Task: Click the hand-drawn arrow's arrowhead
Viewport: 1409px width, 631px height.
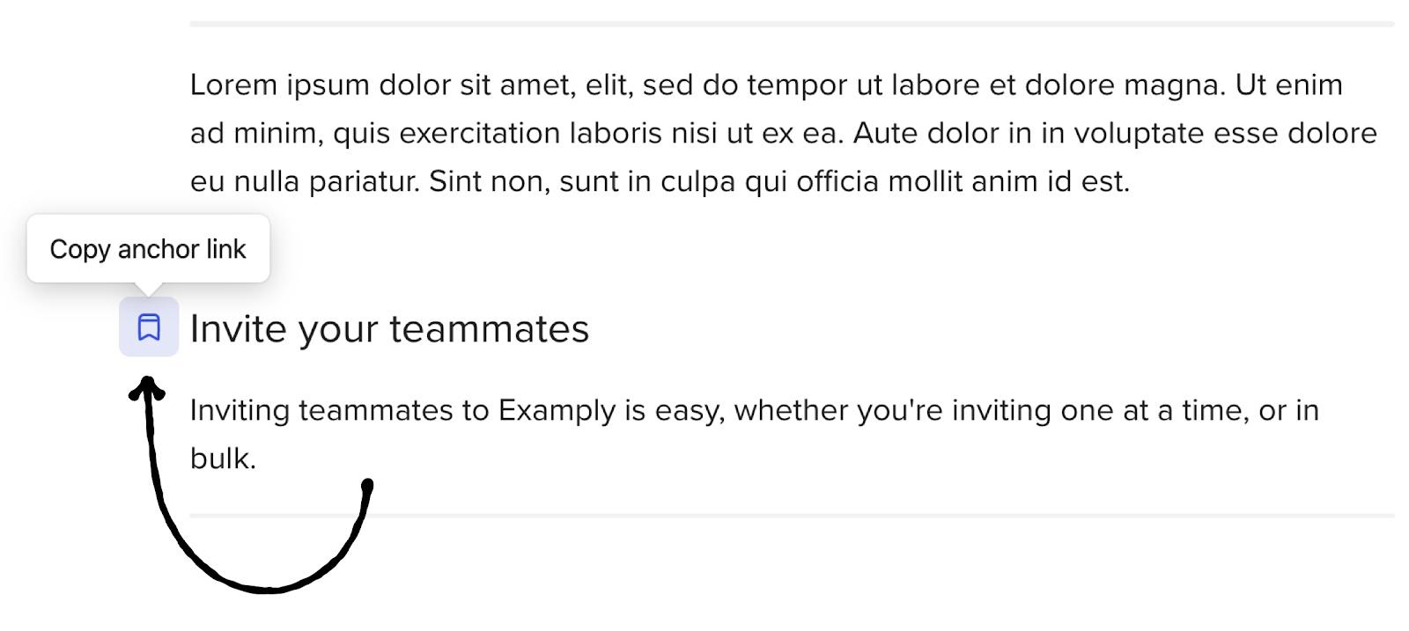Action: pyautogui.click(x=148, y=387)
